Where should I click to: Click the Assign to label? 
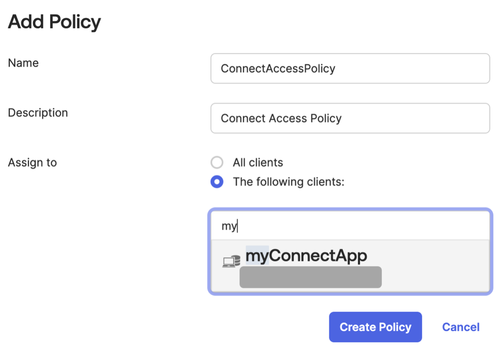(x=32, y=162)
